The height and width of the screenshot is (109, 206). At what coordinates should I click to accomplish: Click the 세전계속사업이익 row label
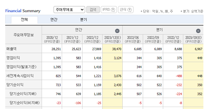pyautogui.click(x=20, y=76)
